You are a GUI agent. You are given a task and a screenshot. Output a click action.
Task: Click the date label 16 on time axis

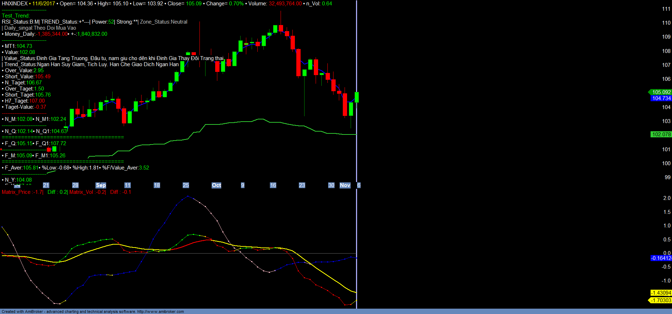(x=273, y=185)
